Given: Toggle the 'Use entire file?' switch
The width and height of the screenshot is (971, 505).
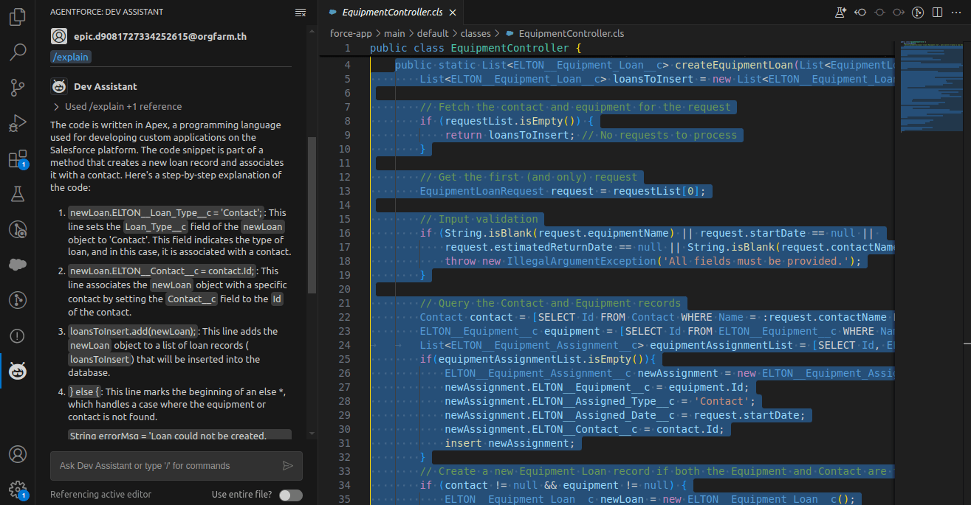Looking at the screenshot, I should 290,495.
